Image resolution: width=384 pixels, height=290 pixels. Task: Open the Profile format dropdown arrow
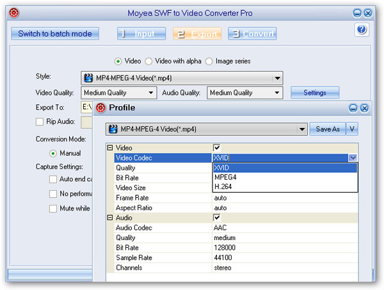click(302, 129)
